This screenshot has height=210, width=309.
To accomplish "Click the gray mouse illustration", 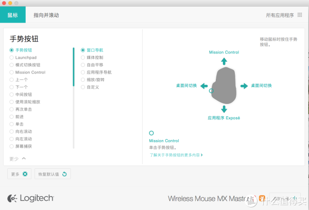I will pos(225,85).
